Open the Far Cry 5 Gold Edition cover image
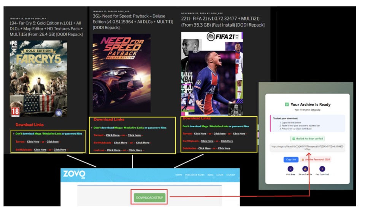Viewport: 365px width, 220px height. click(38, 79)
